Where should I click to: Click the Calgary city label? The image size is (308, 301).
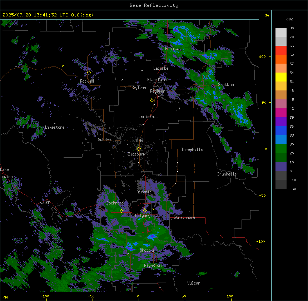click(x=143, y=216)
